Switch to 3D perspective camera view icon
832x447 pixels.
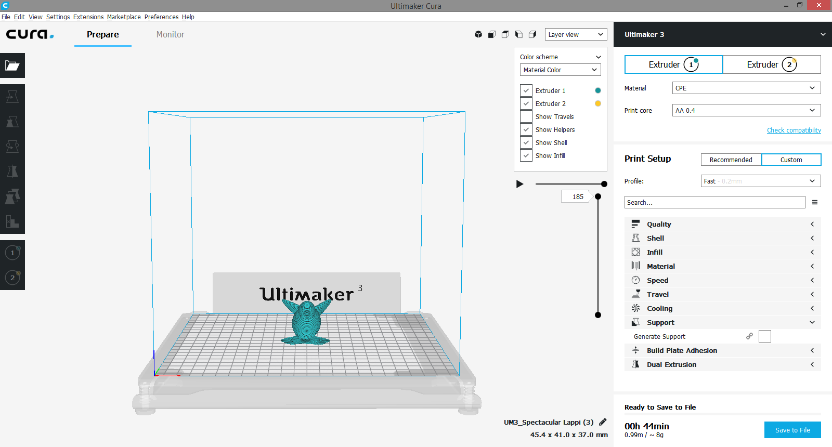[478, 34]
